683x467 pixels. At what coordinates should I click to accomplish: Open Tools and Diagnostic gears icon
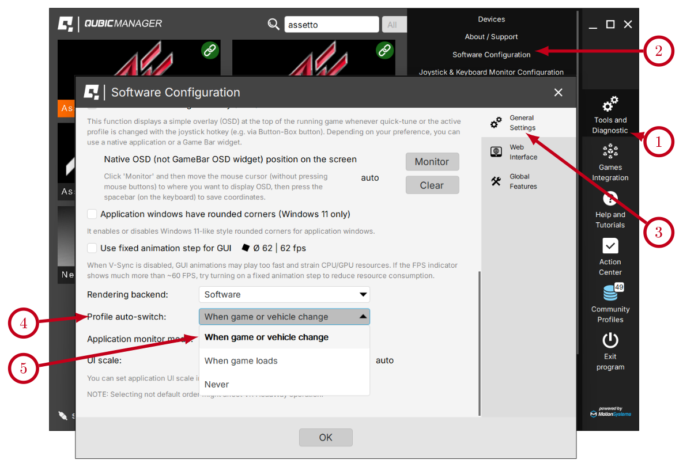click(610, 104)
